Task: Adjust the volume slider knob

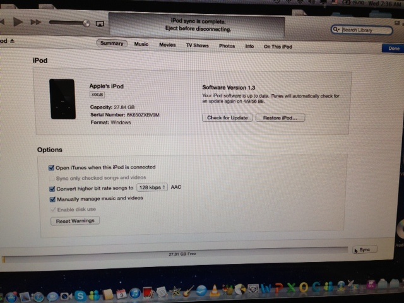Action: pyautogui.click(x=86, y=23)
